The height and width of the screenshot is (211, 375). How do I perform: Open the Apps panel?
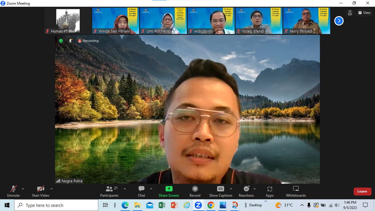click(x=270, y=191)
